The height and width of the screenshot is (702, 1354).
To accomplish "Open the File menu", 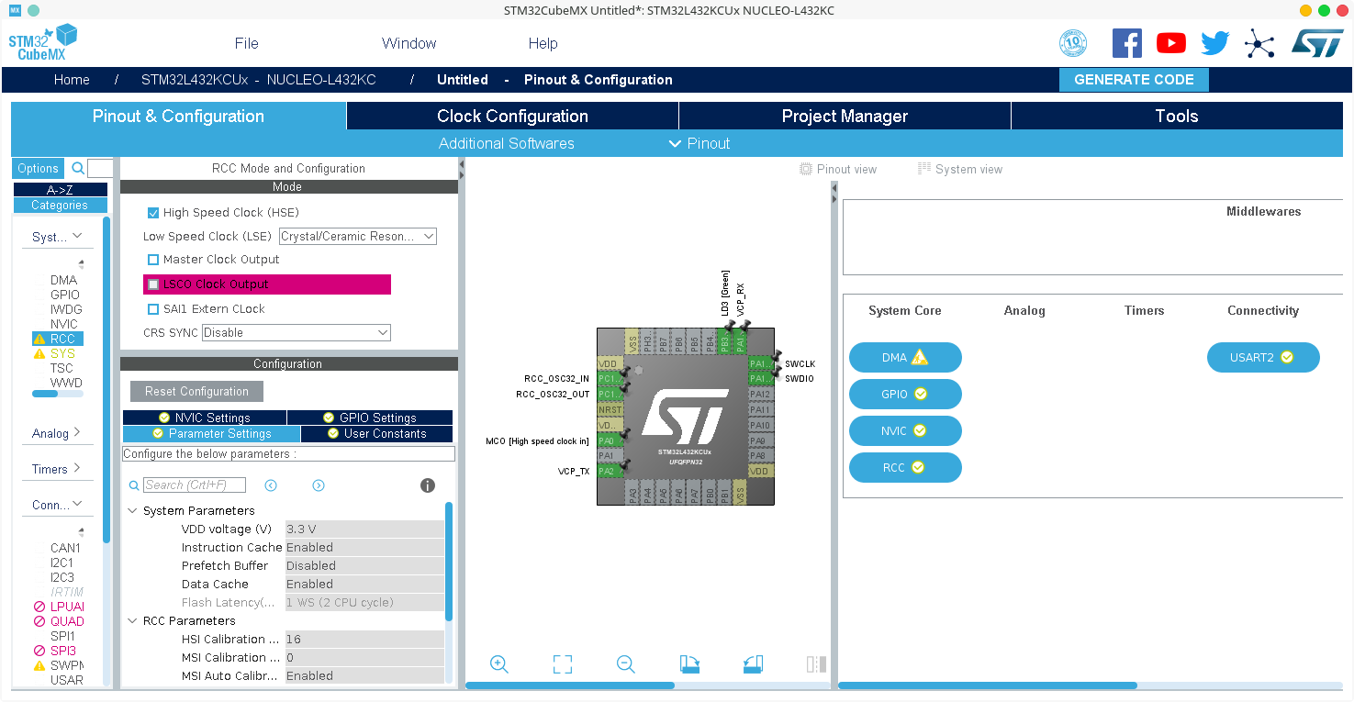I will coord(246,43).
